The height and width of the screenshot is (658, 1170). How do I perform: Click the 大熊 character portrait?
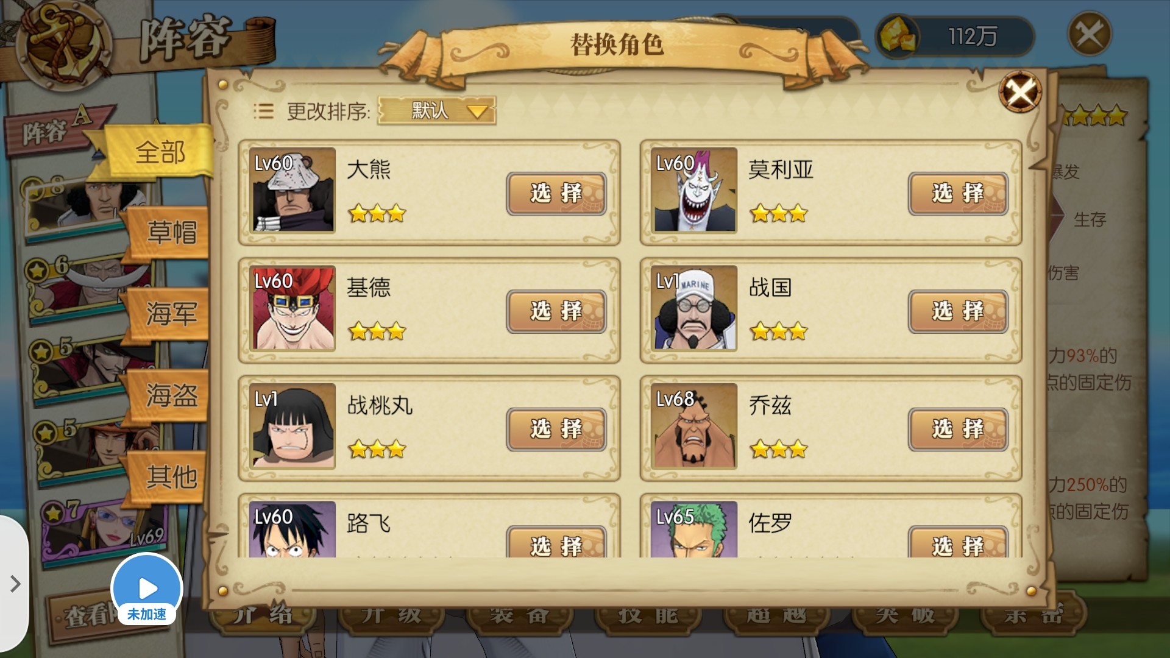pyautogui.click(x=292, y=190)
